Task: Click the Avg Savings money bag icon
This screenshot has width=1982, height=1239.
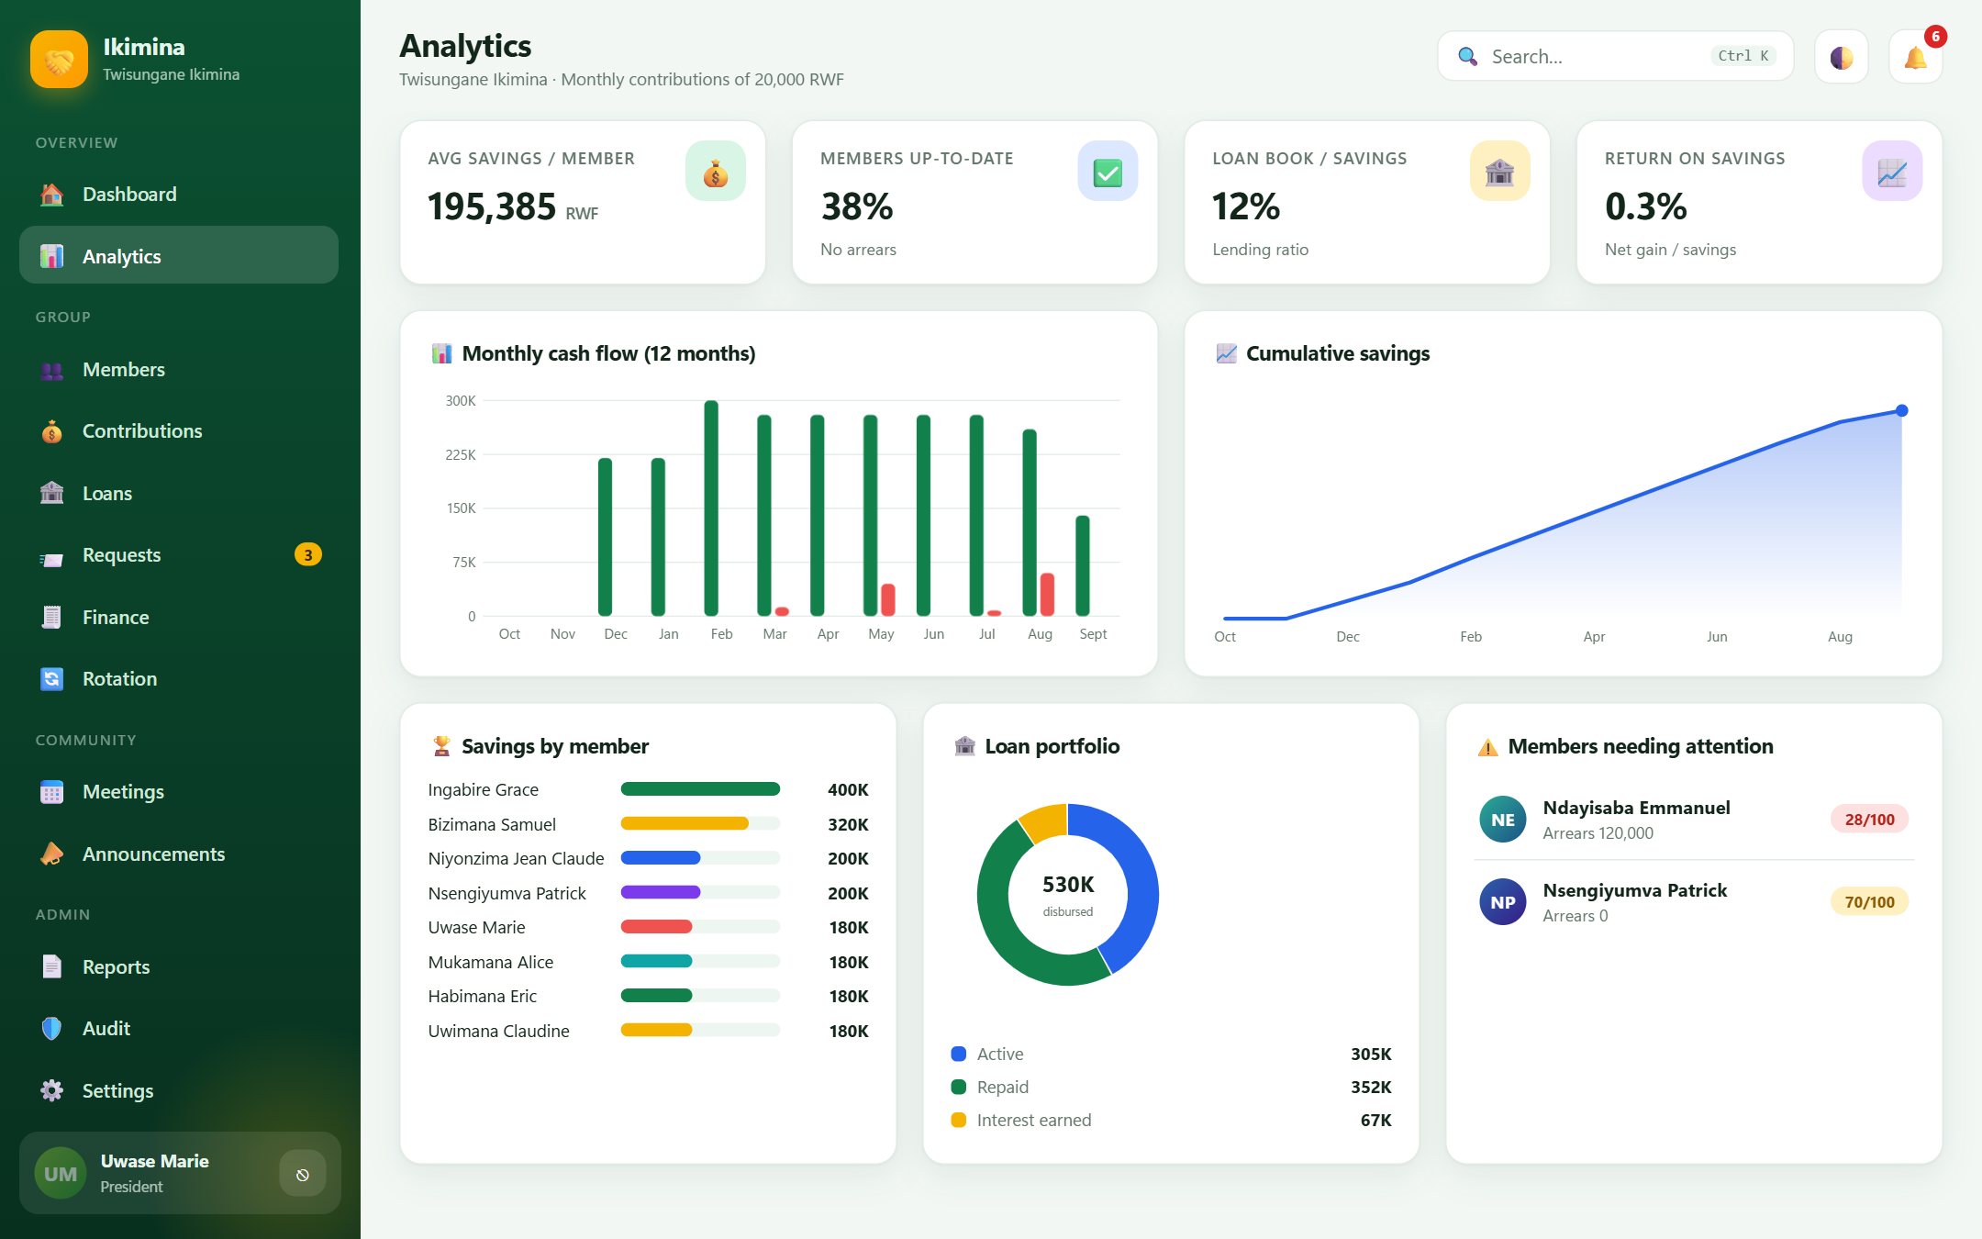Action: (716, 171)
